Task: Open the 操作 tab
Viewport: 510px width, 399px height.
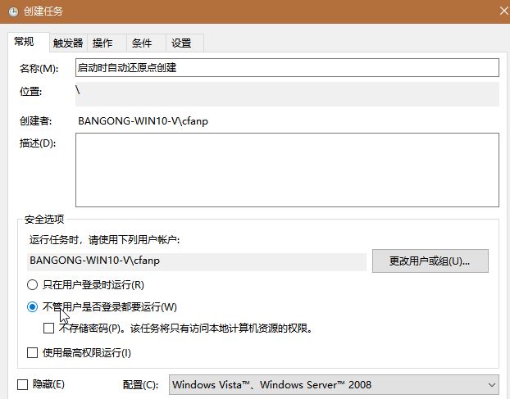Action: click(102, 43)
